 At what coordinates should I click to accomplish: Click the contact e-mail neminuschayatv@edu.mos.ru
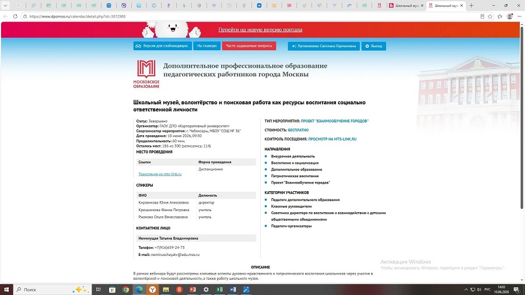(175, 255)
